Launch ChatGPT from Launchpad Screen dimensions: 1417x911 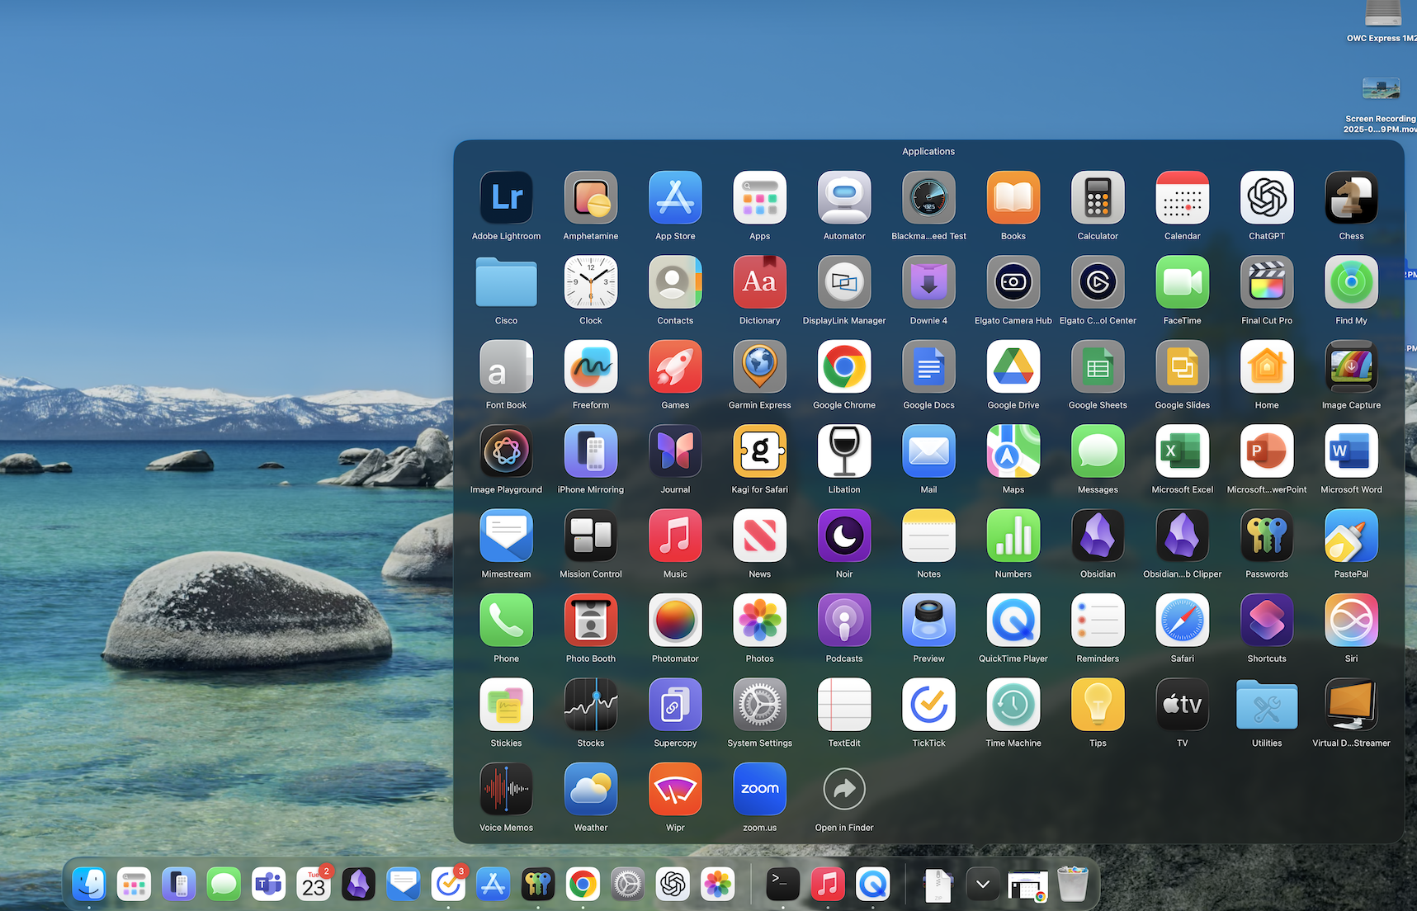[x=1266, y=198]
